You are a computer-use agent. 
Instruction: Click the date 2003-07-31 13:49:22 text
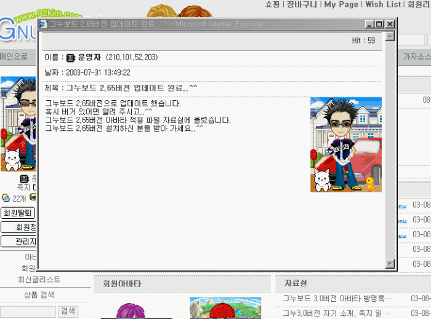[x=98, y=73]
